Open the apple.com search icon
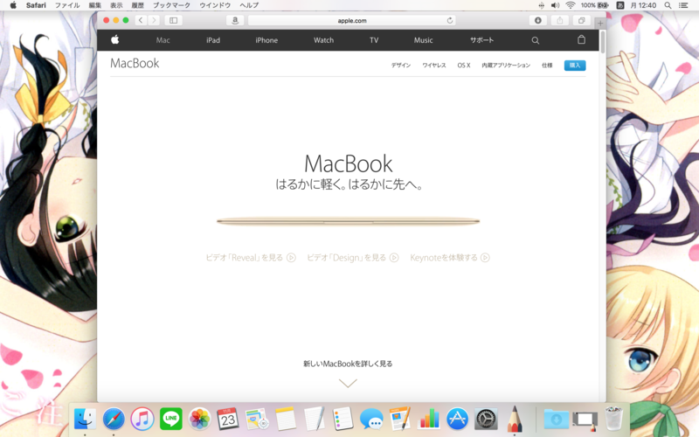This screenshot has height=437, width=699. point(536,40)
